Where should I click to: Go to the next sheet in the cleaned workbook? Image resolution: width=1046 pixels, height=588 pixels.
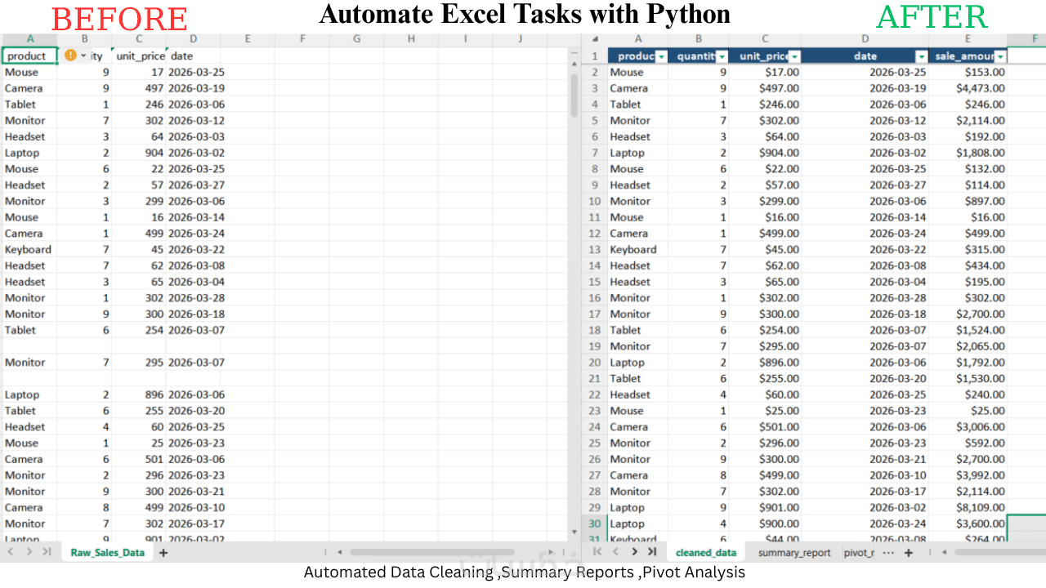(x=634, y=553)
